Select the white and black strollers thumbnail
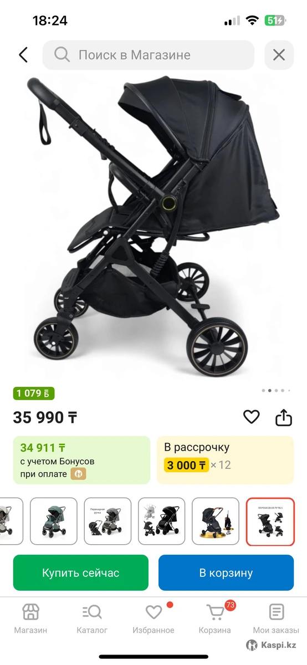The image size is (307, 665). (x=162, y=521)
